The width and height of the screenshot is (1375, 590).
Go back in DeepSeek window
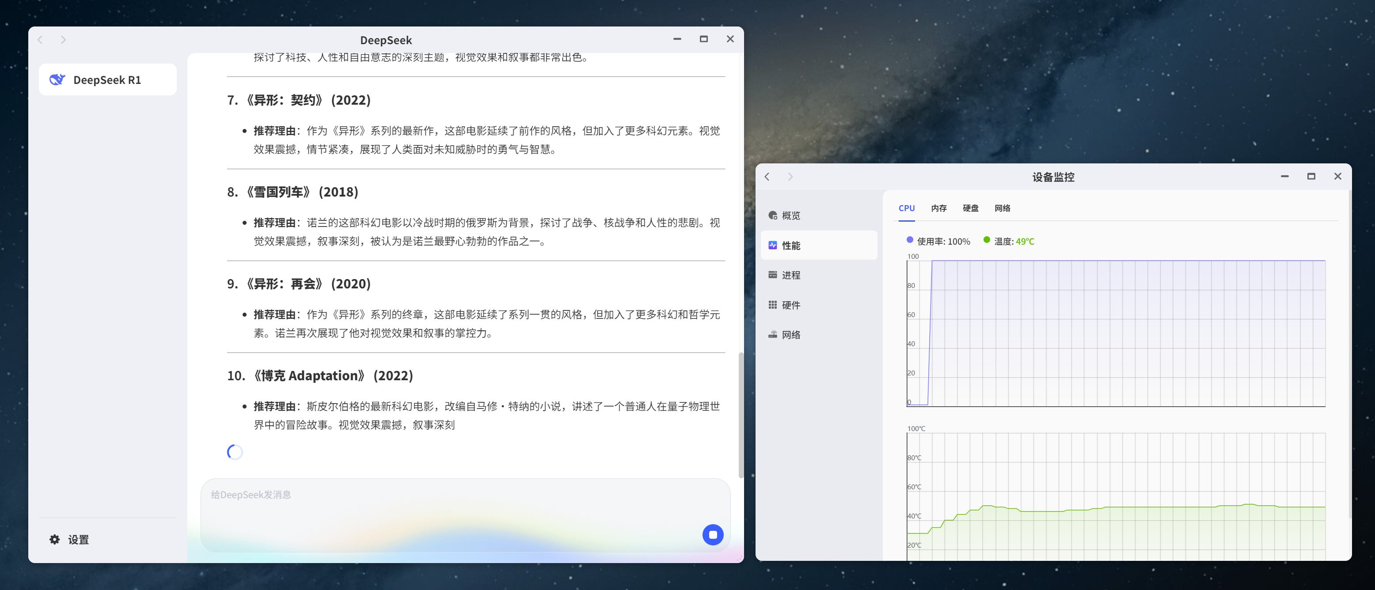[40, 39]
